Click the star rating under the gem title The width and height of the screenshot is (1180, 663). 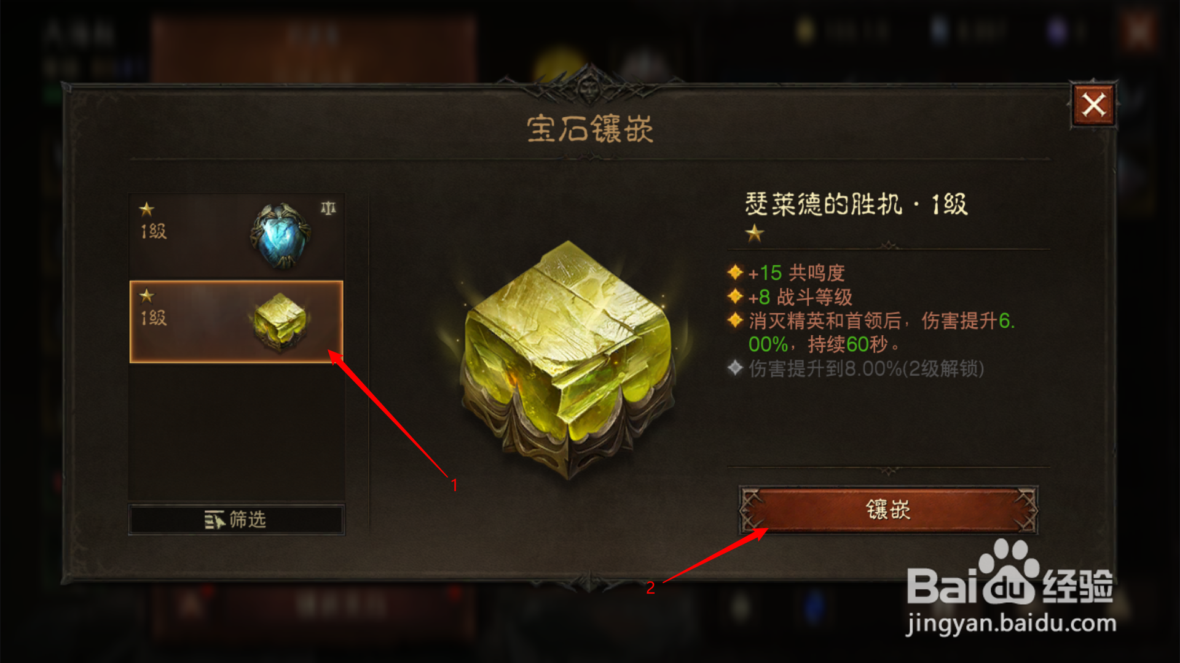point(755,233)
